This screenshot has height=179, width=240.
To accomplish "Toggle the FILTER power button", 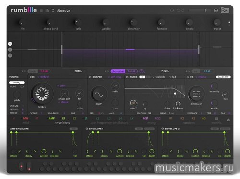I will [x=127, y=77].
